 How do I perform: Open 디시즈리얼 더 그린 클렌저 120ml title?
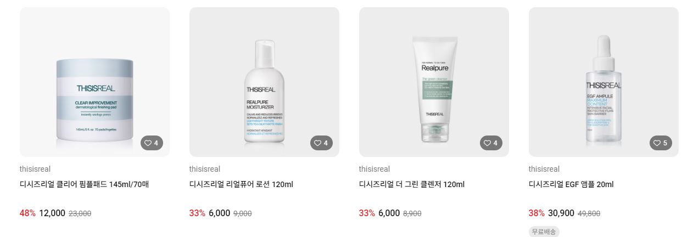(x=412, y=184)
